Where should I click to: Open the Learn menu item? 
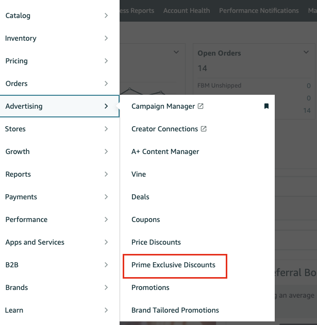coord(14,310)
